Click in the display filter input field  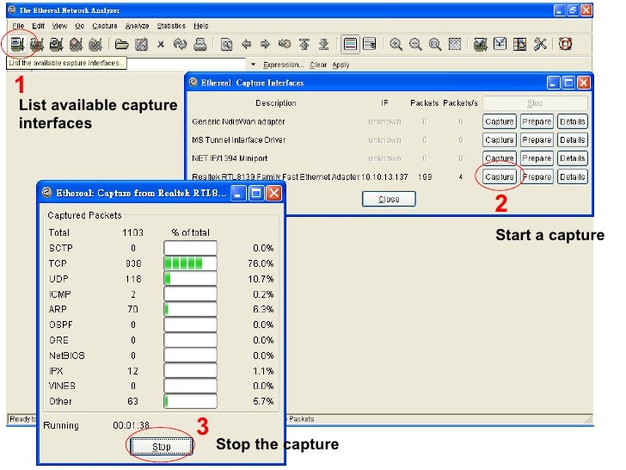186,64
